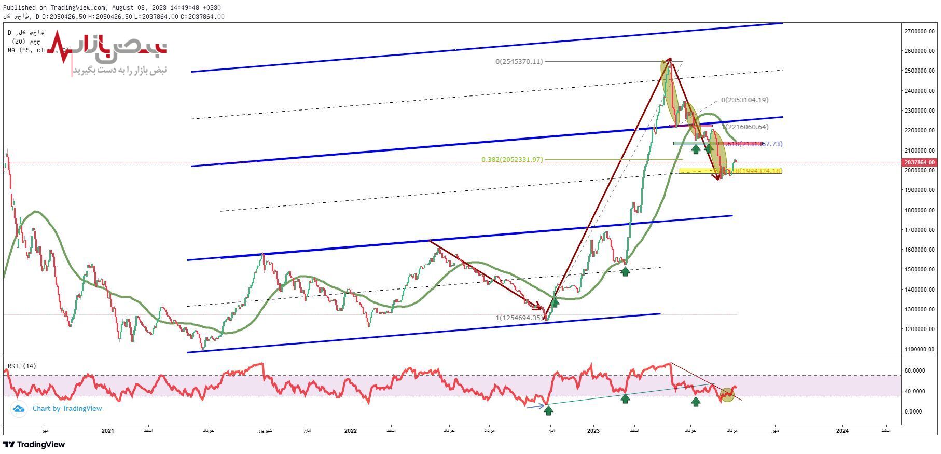The width and height of the screenshot is (941, 454).
Task: Click the 0(2545370.11) Fibonacci top label
Action: (x=519, y=62)
